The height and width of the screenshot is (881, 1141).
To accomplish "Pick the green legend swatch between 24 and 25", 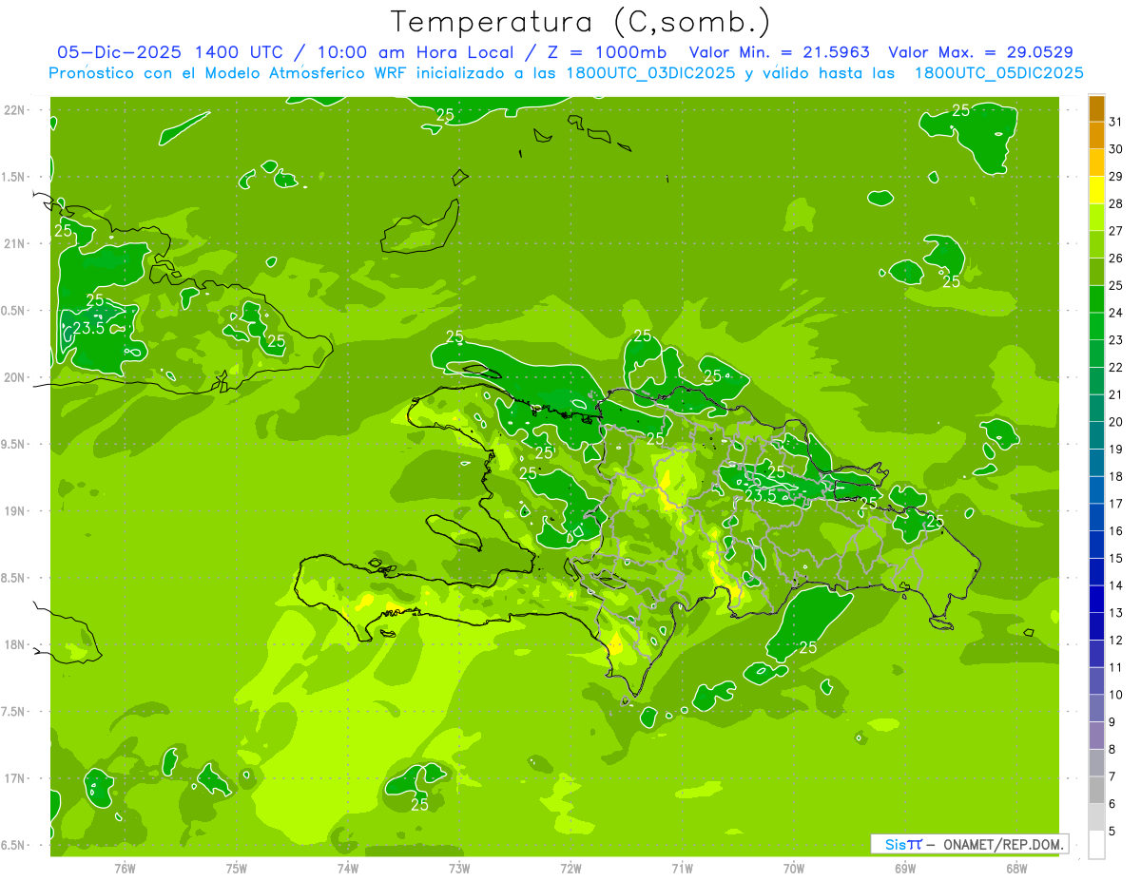I will [1096, 299].
